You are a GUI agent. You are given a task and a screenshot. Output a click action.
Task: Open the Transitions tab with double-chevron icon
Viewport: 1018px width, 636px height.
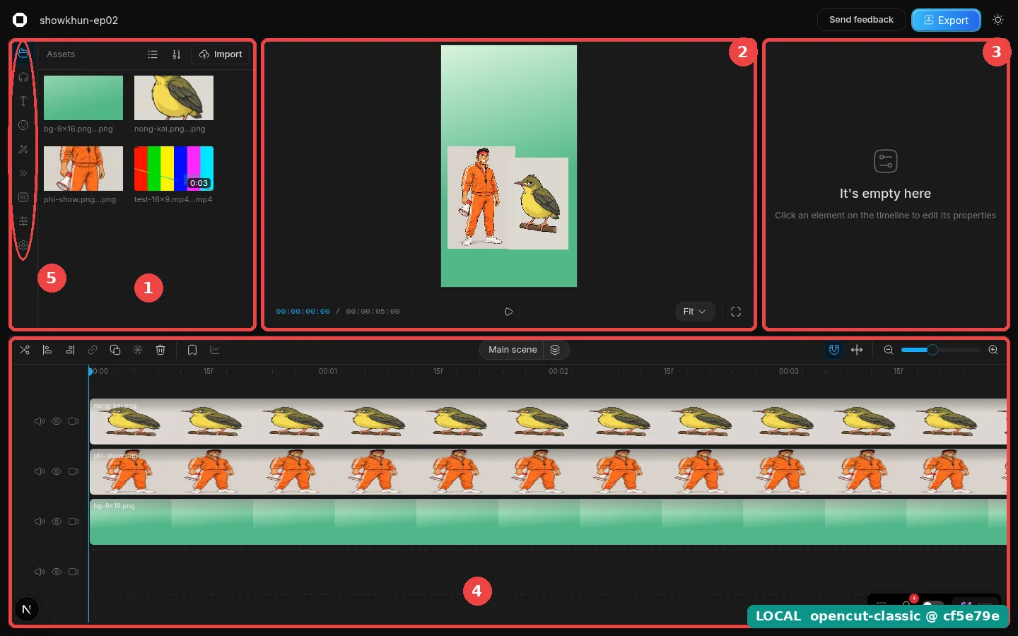(23, 173)
